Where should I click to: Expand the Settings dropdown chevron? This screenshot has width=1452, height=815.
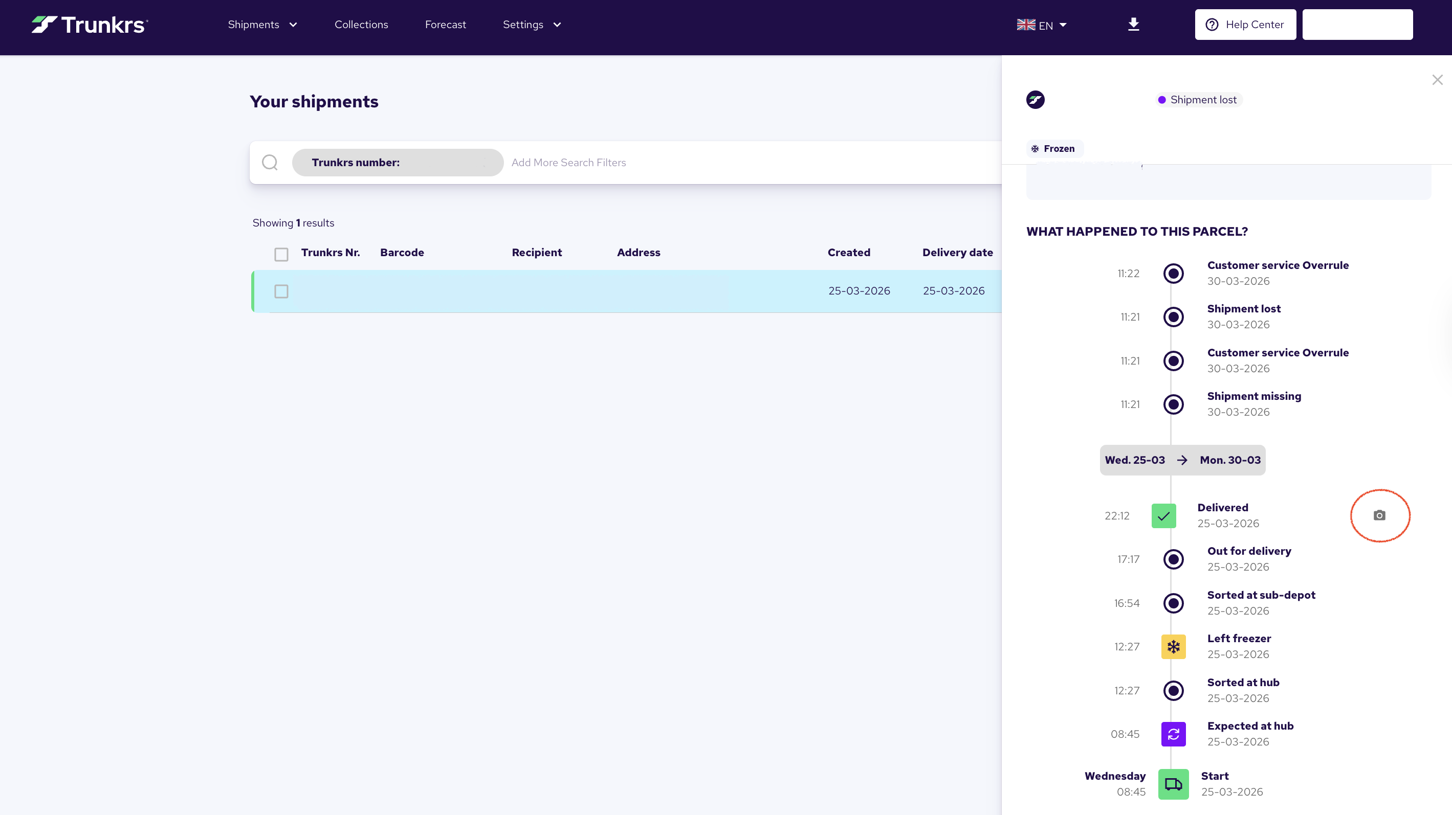[x=557, y=25]
